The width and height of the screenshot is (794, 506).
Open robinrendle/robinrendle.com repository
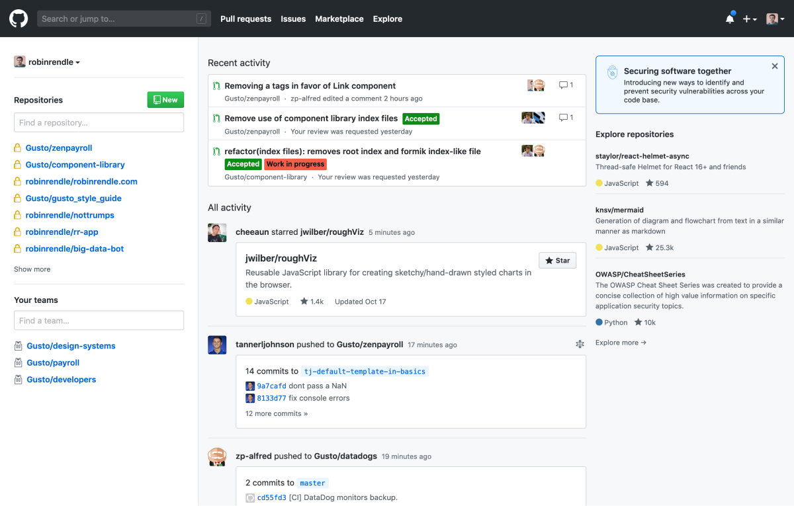81,181
